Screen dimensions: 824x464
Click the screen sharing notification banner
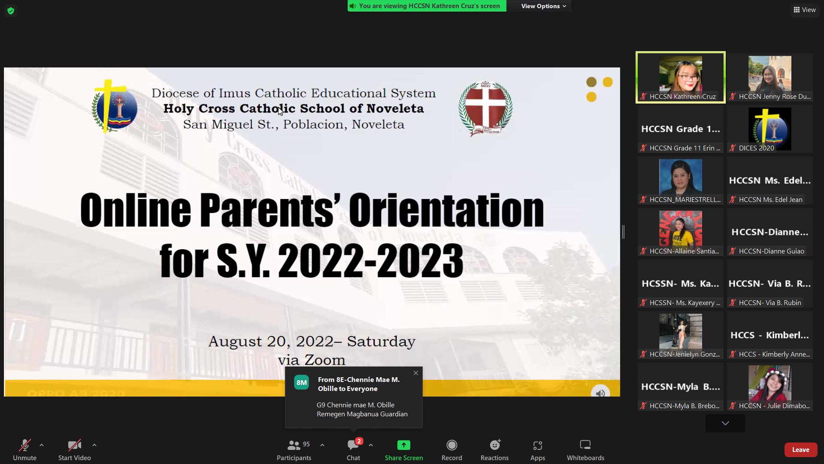click(x=427, y=6)
